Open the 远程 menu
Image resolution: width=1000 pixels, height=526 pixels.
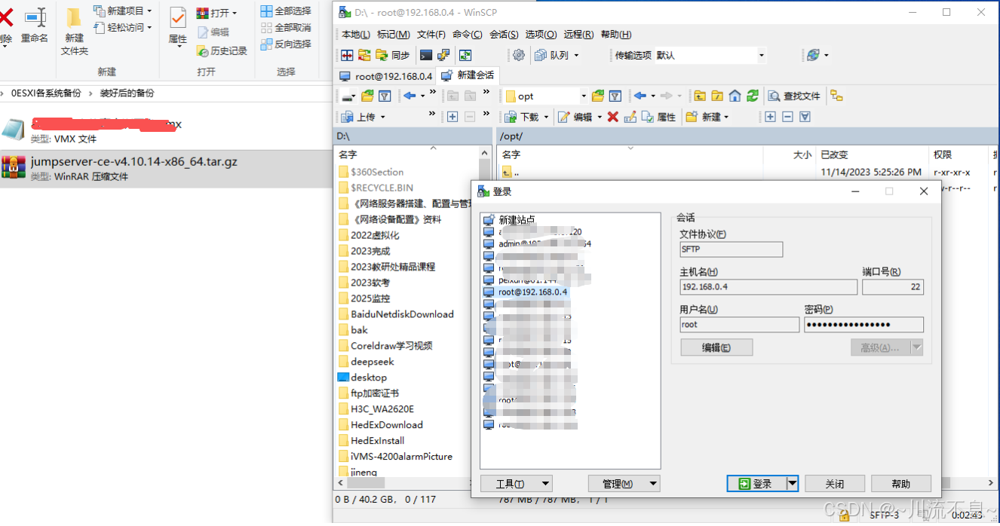(578, 35)
